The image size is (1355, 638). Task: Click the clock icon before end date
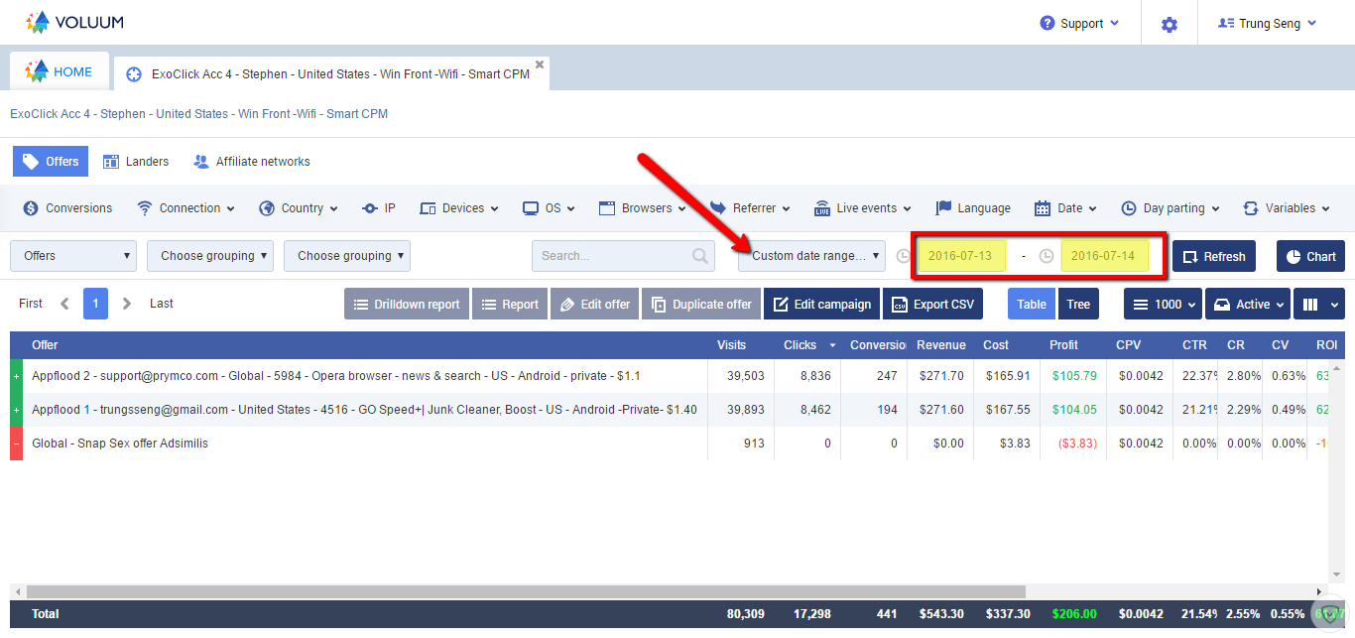[1047, 256]
